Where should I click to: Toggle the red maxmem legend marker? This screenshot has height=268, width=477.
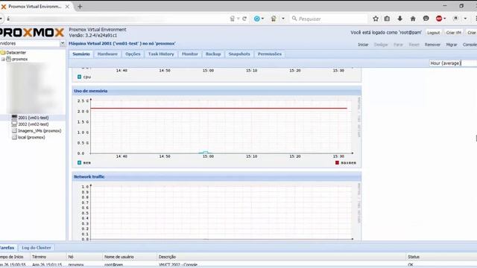pyautogui.click(x=337, y=163)
